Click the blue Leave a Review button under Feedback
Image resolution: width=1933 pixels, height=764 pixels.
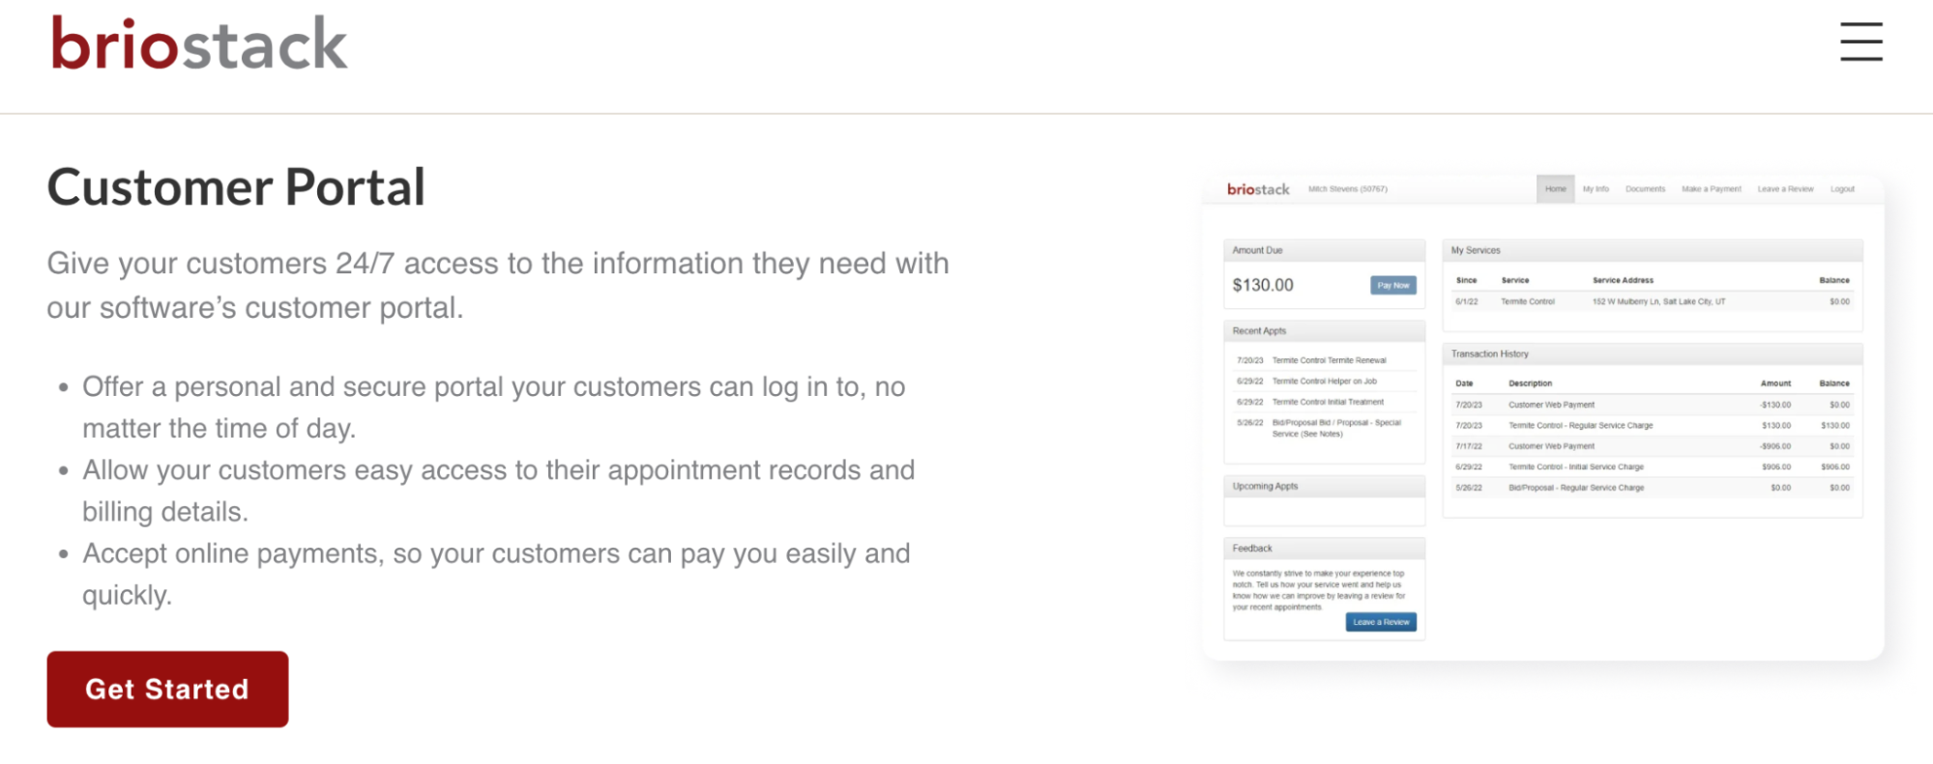click(x=1381, y=622)
